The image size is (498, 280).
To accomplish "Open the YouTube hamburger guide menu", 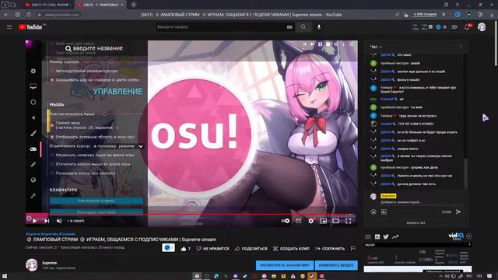I will click(9, 27).
